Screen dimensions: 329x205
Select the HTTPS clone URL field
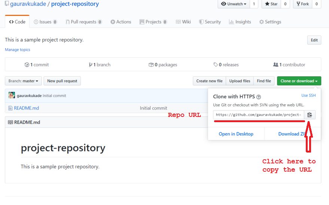click(259, 115)
